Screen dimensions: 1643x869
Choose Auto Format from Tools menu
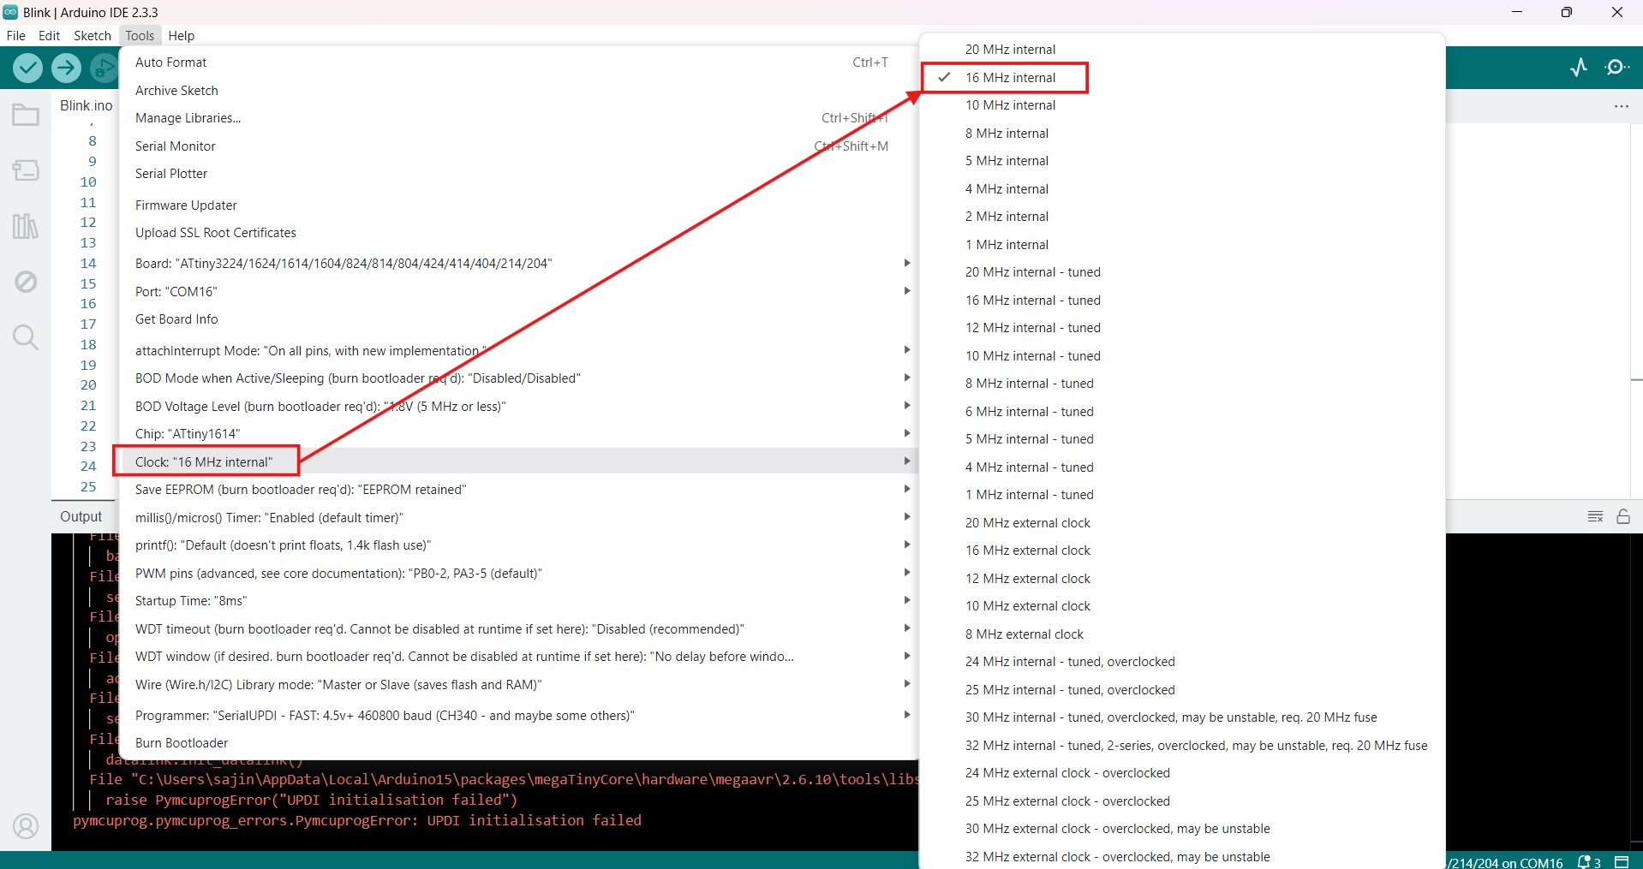tap(517, 62)
